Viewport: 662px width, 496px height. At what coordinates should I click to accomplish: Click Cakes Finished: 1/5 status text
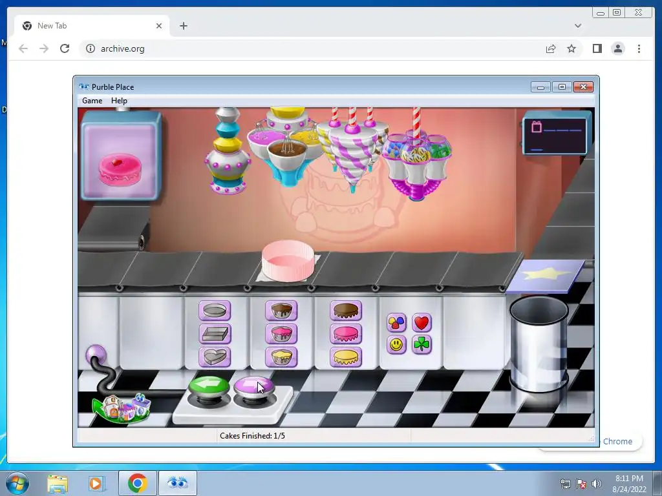[253, 436]
